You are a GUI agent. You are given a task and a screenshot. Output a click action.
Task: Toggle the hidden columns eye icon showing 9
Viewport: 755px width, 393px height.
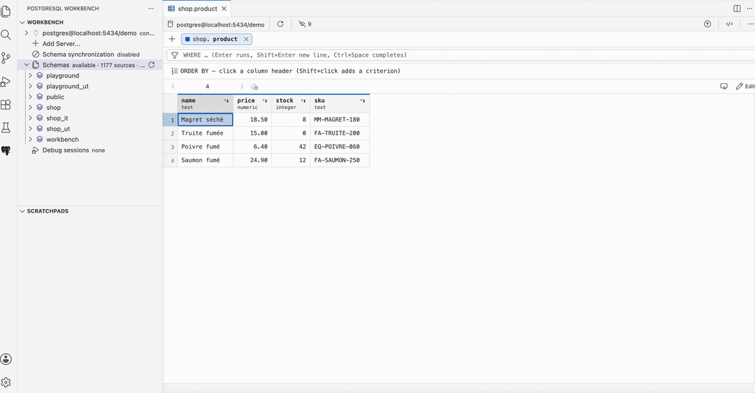coord(305,24)
